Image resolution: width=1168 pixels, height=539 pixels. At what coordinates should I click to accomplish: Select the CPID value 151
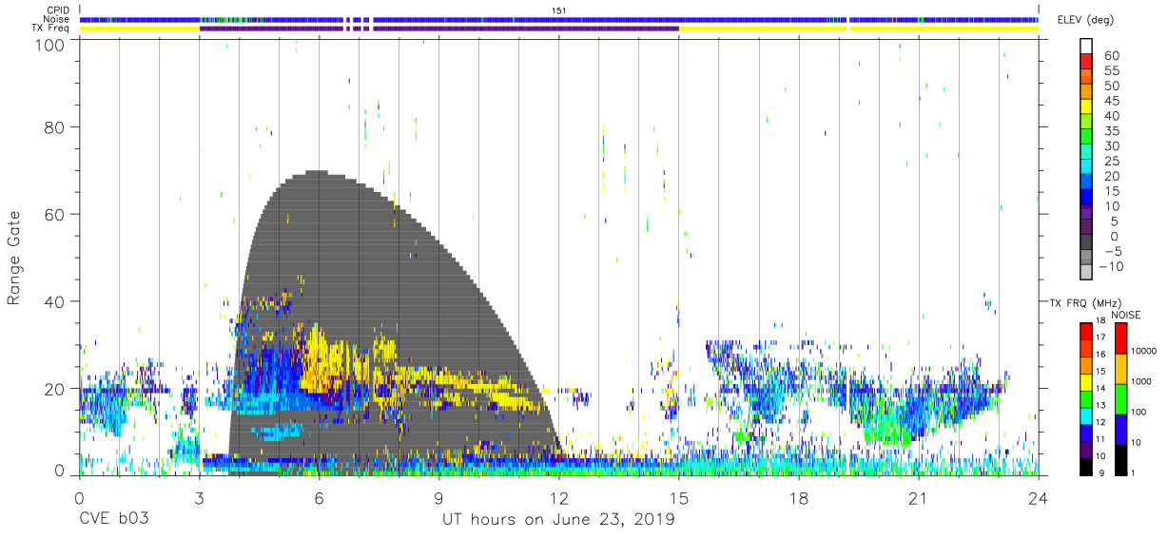pyautogui.click(x=559, y=10)
